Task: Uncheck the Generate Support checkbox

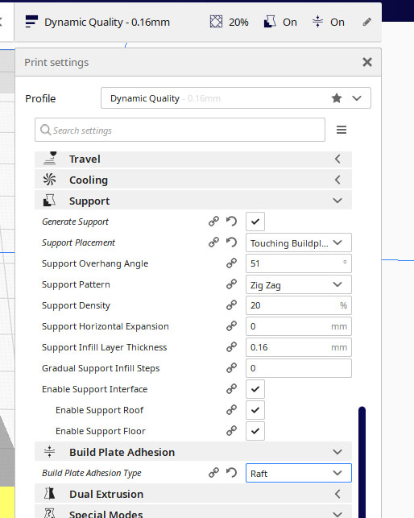Action: point(255,222)
